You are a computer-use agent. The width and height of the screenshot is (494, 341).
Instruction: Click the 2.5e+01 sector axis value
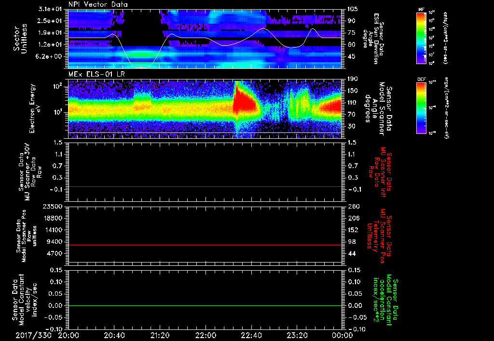click(50, 21)
